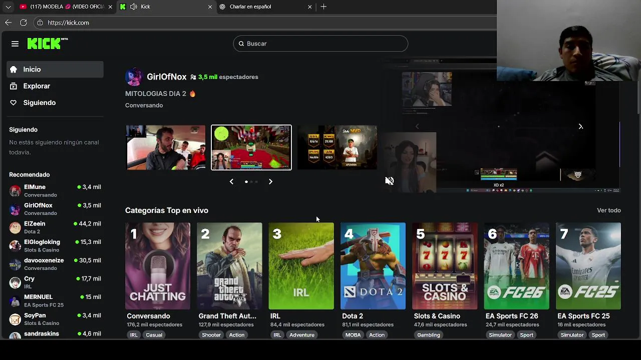Screen dimensions: 641x360
Task: Click the Simulator tag under EA Sports FC 26
Action: (500, 335)
